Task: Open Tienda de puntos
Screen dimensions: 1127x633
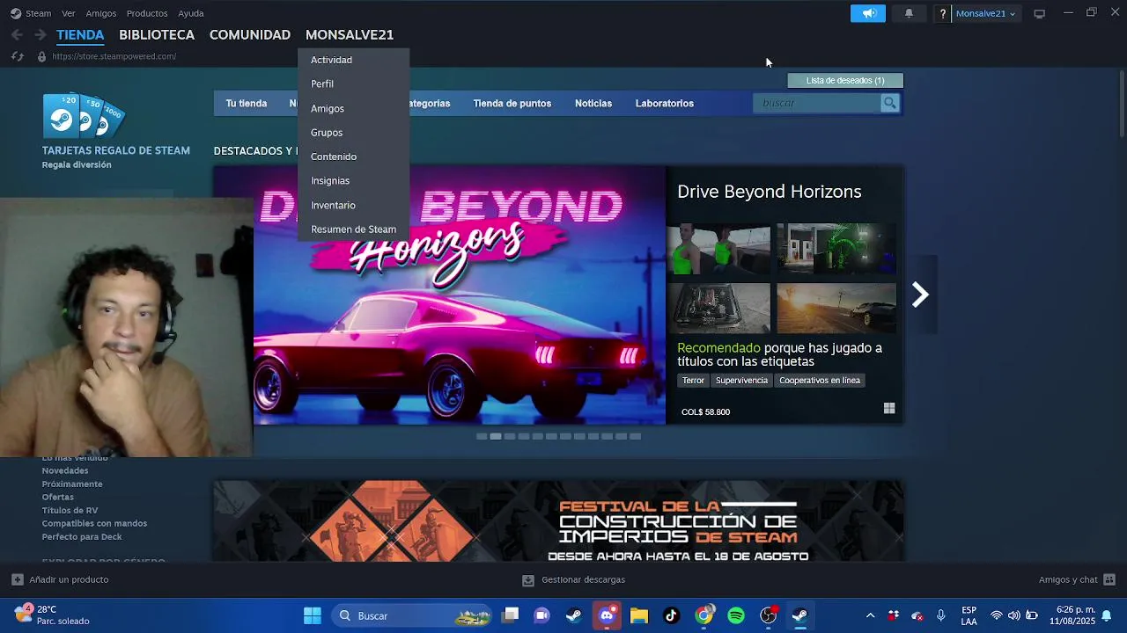Action: [512, 103]
